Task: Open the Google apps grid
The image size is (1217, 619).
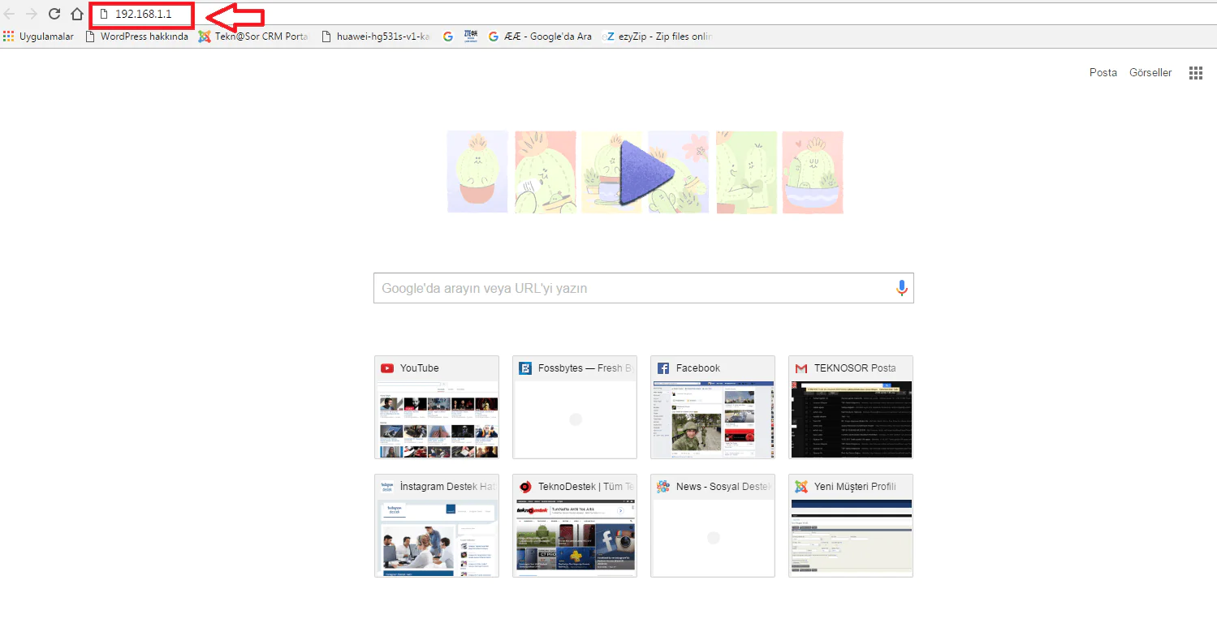Action: pos(1196,73)
